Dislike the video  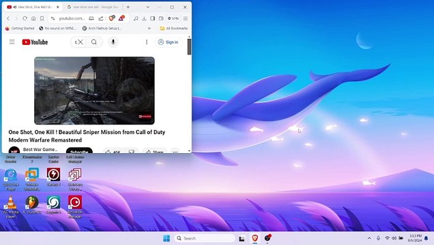click(x=132, y=151)
